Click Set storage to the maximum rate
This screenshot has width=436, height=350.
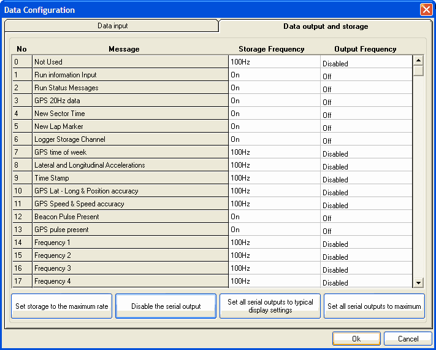pos(61,306)
